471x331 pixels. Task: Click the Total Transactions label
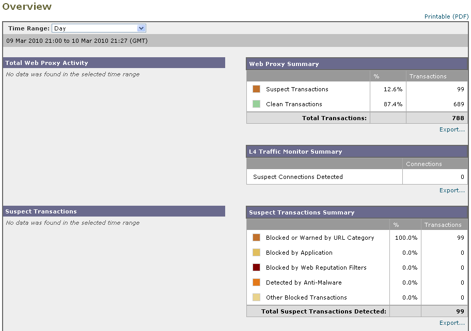[x=334, y=118]
